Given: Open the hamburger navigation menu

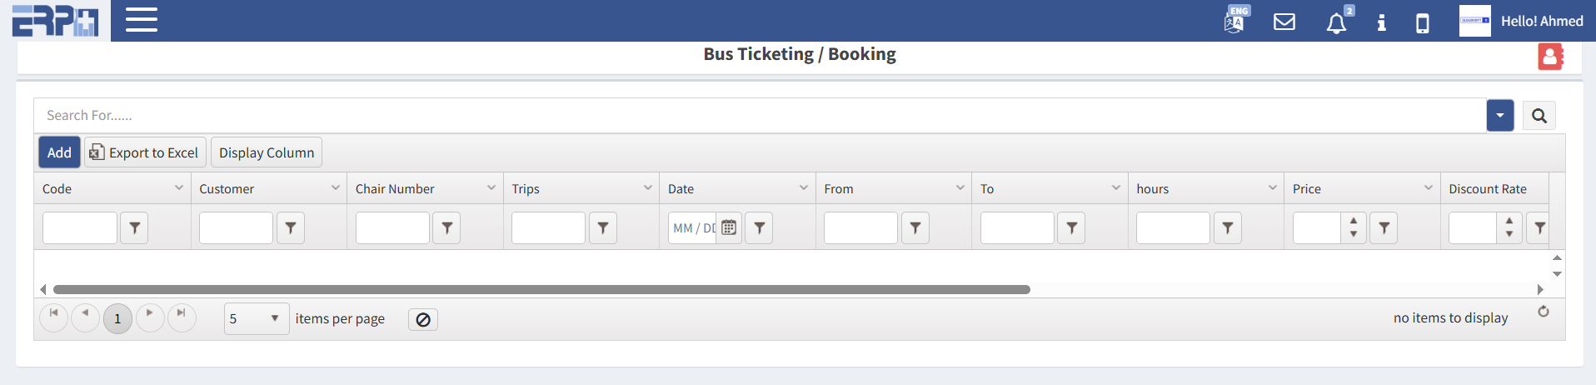Looking at the screenshot, I should [142, 20].
